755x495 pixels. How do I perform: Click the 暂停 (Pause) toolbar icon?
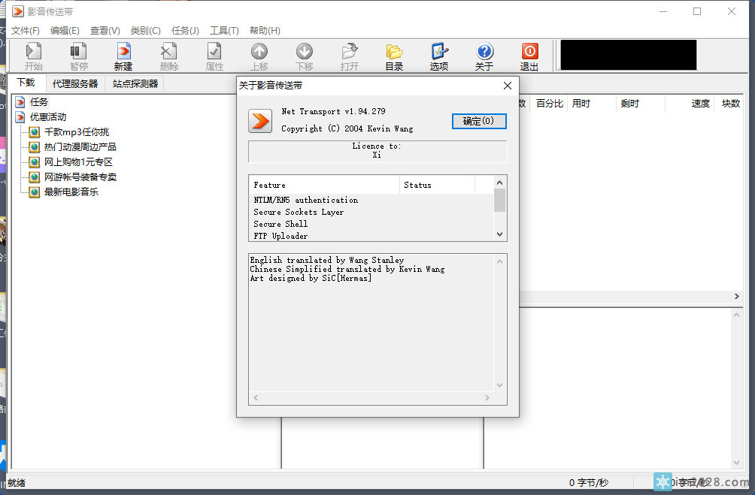coord(78,56)
